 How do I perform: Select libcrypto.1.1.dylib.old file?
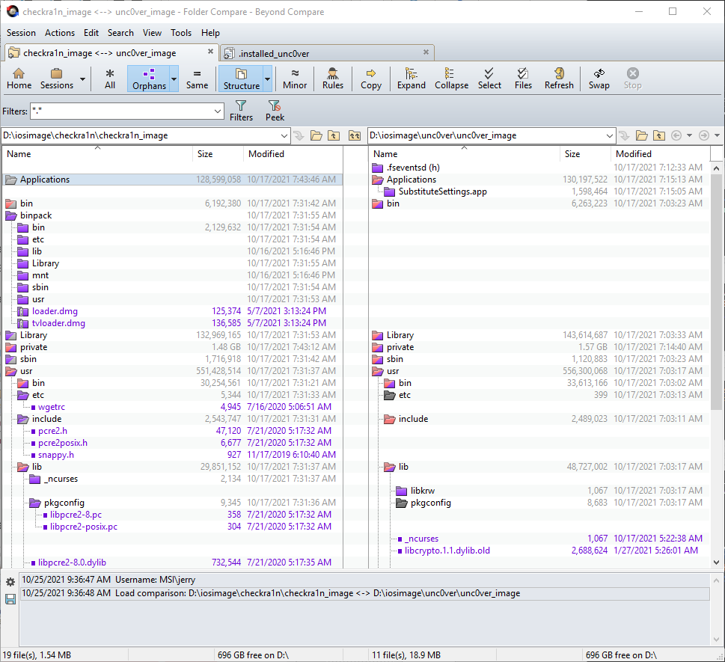[447, 551]
